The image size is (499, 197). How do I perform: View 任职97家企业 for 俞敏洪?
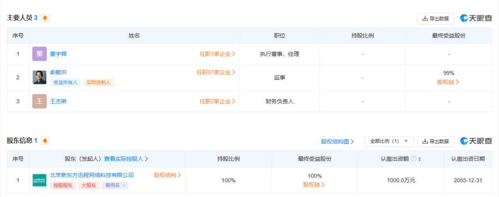pos(216,72)
